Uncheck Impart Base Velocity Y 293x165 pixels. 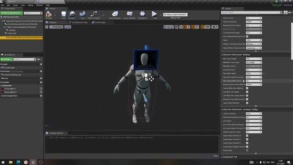247,139
